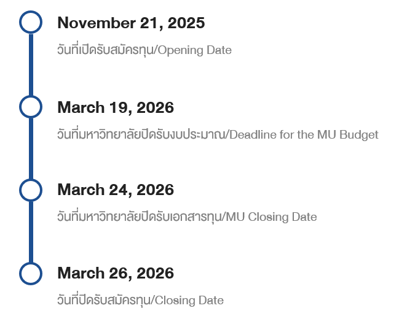Viewport: 399px width, 319px height.
Task: Click timeline line between November 21 and March 19
Action: [31, 64]
